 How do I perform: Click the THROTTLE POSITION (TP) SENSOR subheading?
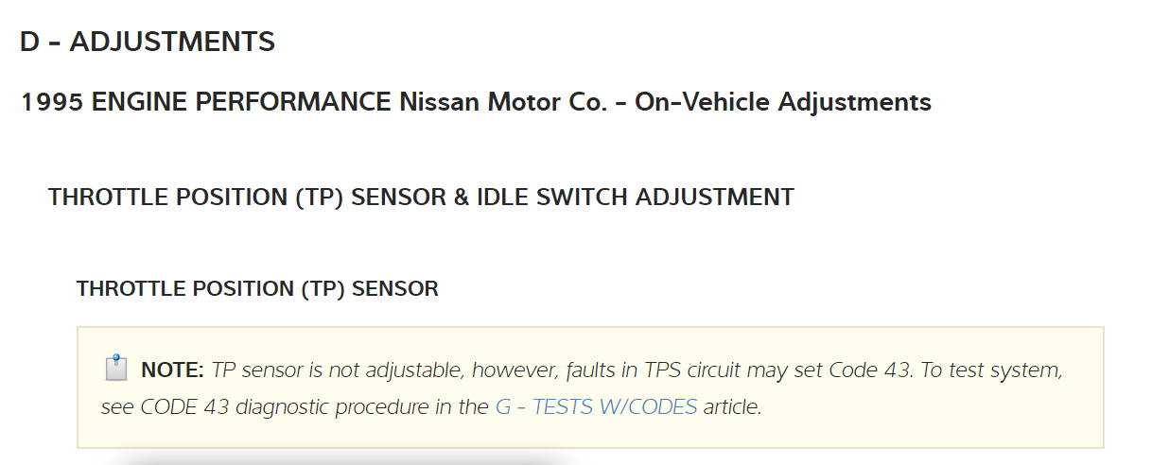click(257, 289)
